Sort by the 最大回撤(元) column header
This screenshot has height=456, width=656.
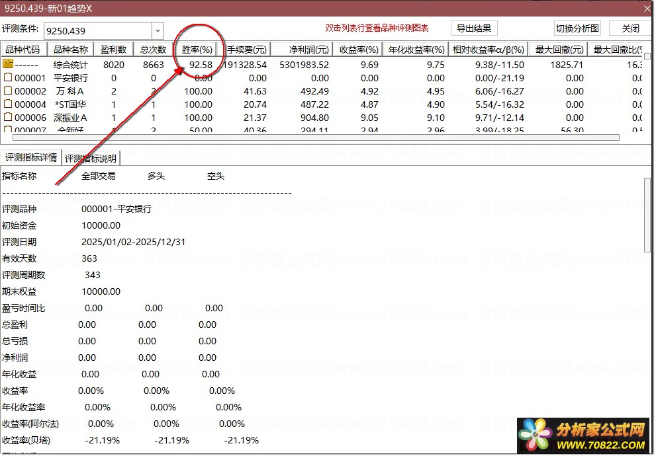tap(559, 50)
